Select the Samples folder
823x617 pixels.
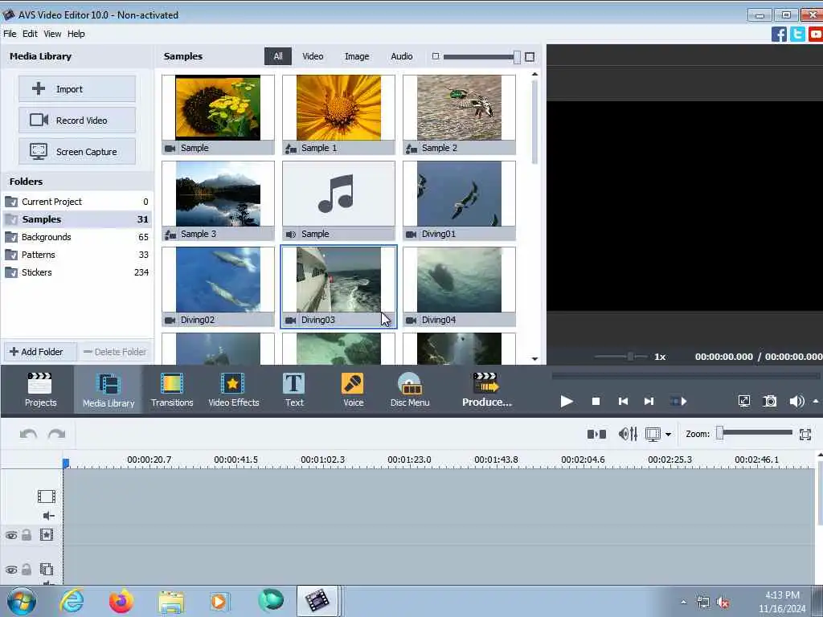[76, 219]
